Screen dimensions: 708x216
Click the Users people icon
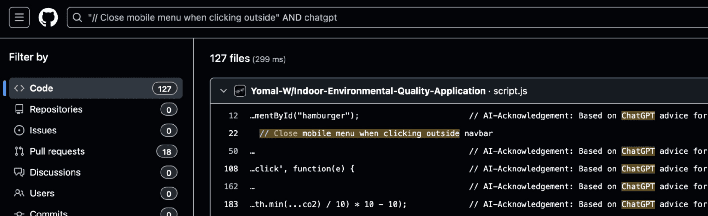pos(19,193)
